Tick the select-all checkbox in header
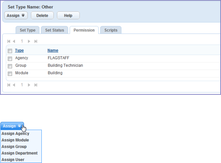The image size is (221, 163). point(10,51)
